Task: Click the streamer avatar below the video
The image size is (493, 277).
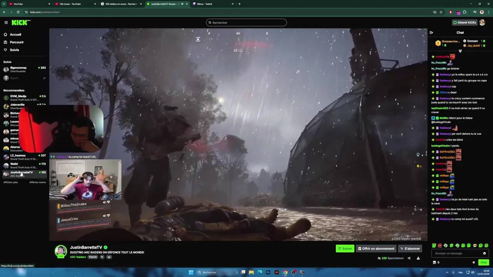Action: [x=60, y=251]
